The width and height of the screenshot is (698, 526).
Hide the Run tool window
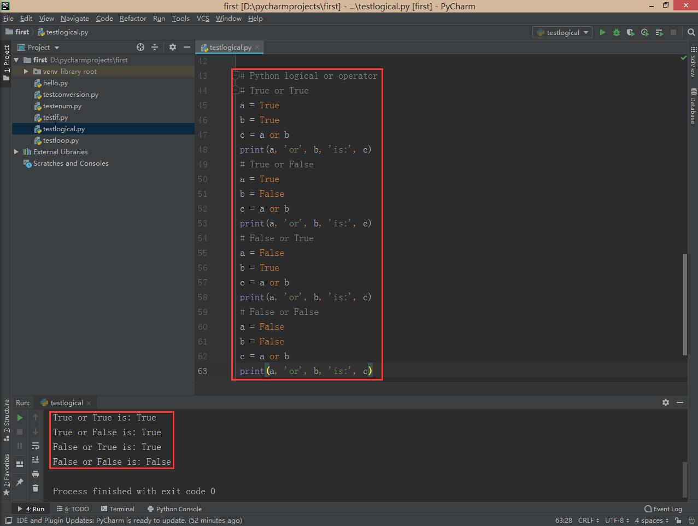pyautogui.click(x=680, y=402)
